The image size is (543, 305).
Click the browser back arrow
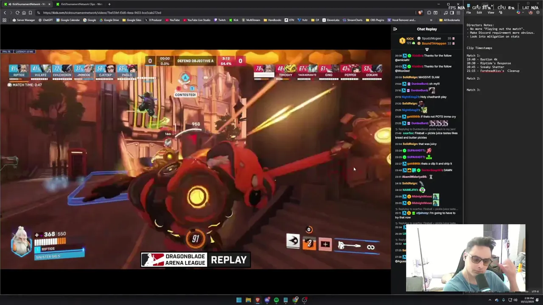(x=5, y=13)
